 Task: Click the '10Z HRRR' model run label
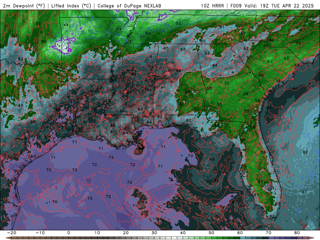tap(212, 6)
